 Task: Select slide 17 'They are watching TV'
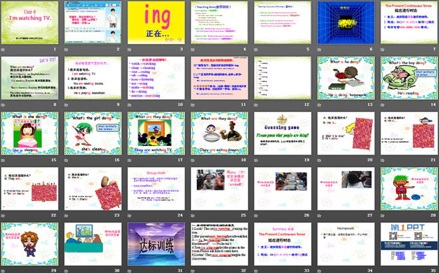click(x=156, y=133)
